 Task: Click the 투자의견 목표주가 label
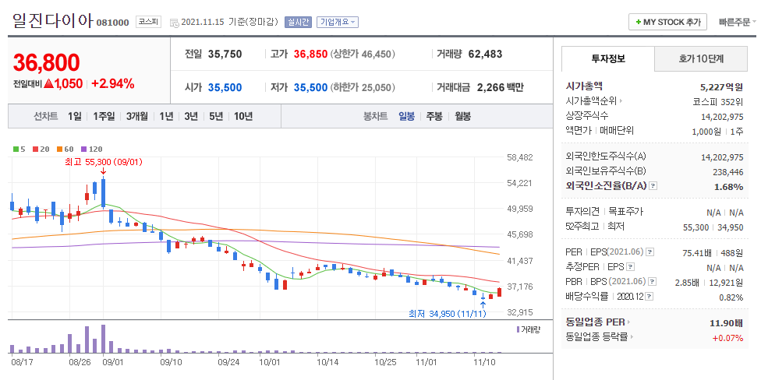(604, 212)
